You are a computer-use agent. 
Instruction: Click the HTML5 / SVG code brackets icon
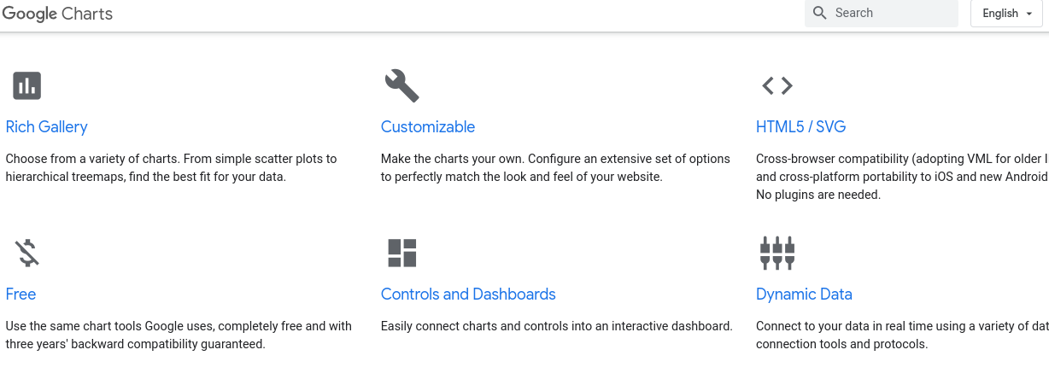(777, 85)
